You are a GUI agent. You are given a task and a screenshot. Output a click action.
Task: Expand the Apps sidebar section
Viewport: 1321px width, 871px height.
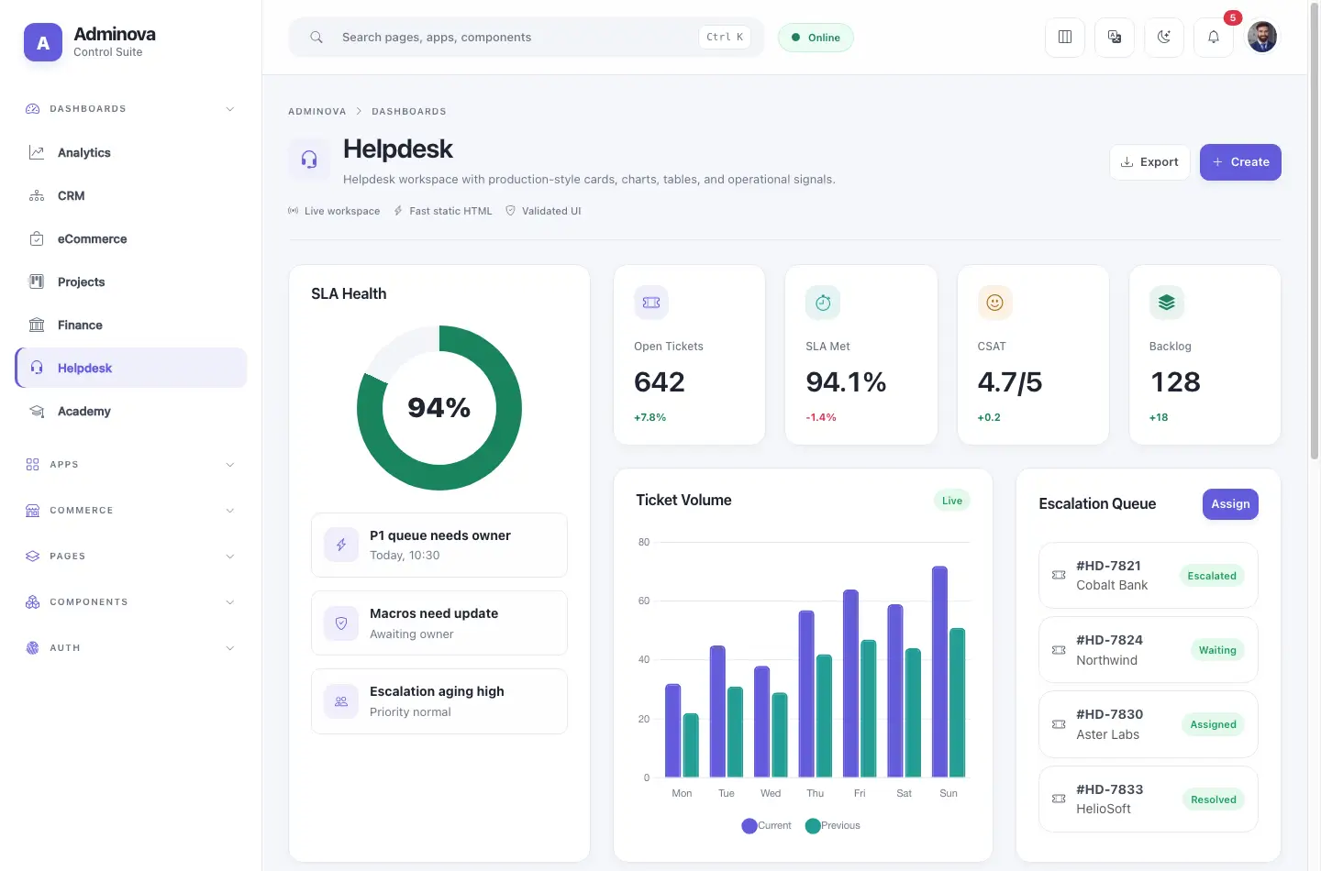[x=131, y=465]
